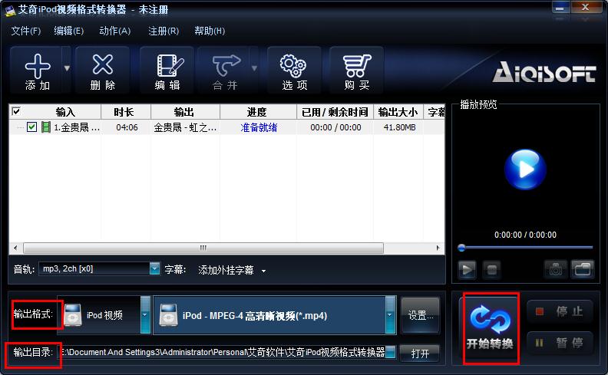Select the 00:00 / 00:00 time cell
The height and width of the screenshot is (375, 608).
coord(335,127)
